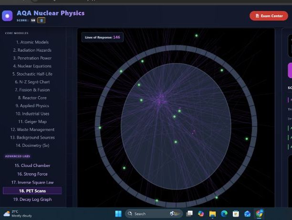292x220 pixels.
Task: Open the Exam Center
Action: coord(269,16)
